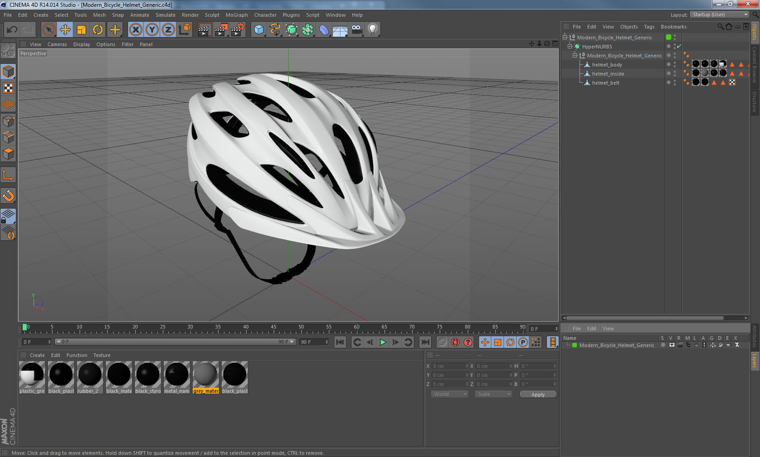
Task: Open the MoGraph menu
Action: (x=237, y=15)
